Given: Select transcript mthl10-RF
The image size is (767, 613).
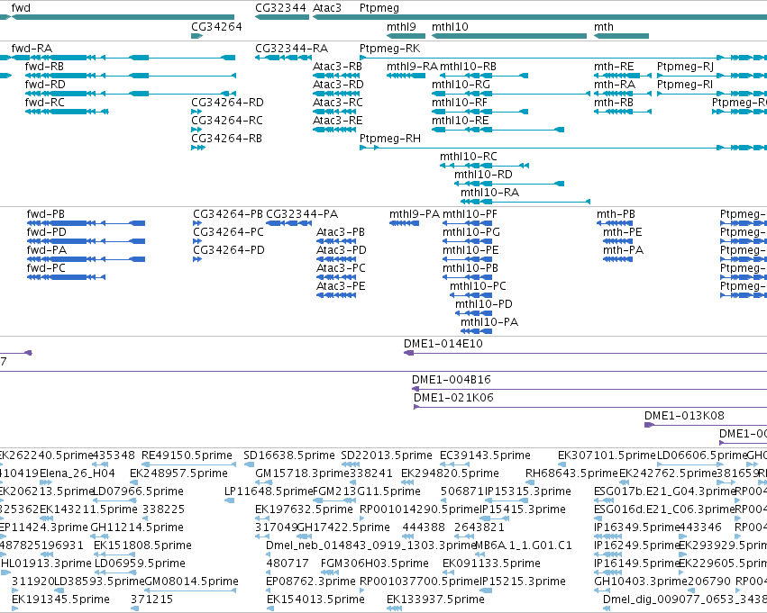Looking at the screenshot, I should 479,112.
